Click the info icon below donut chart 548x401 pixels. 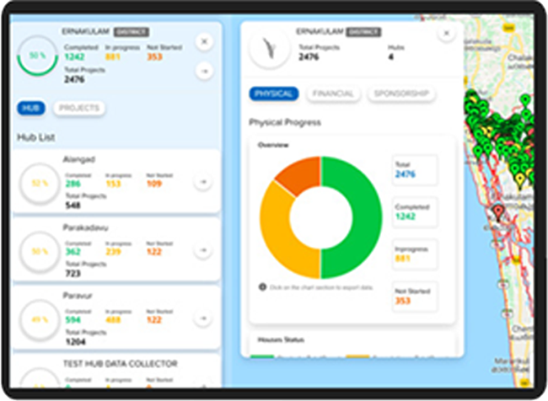262,287
